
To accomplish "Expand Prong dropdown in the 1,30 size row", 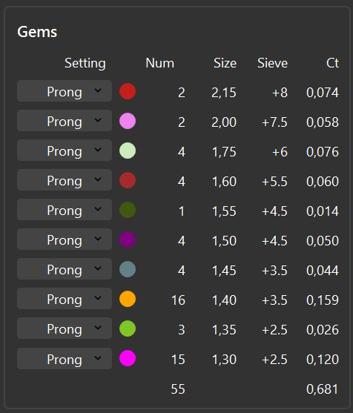I will click(x=65, y=358).
